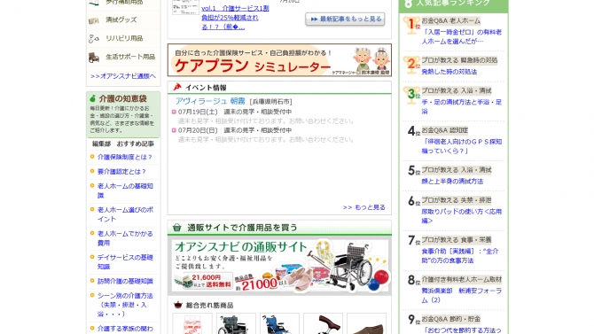Open the リハビリ用品 category

pyautogui.click(x=124, y=39)
